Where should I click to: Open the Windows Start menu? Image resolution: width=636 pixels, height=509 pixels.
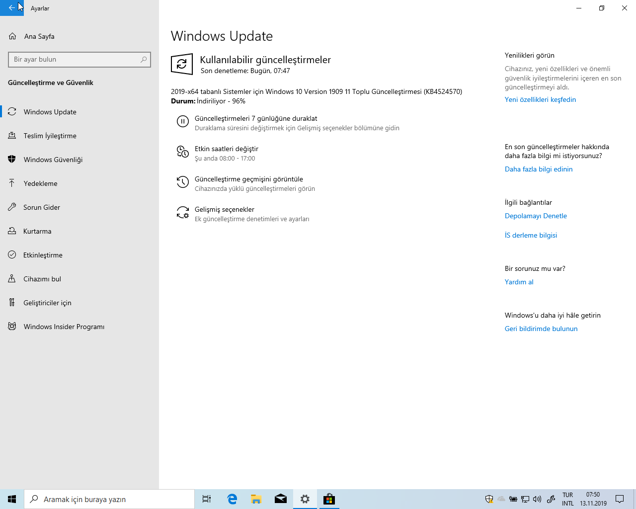pyautogui.click(x=12, y=499)
